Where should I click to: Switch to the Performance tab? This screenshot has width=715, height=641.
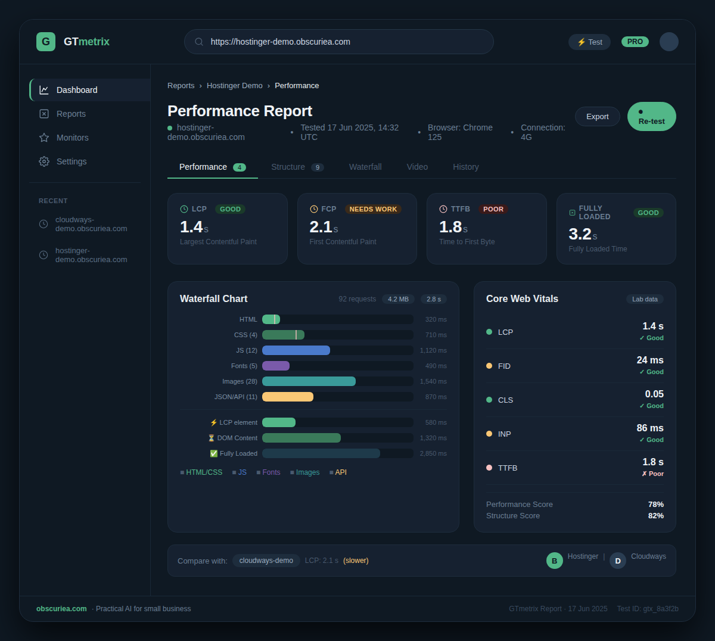point(213,167)
